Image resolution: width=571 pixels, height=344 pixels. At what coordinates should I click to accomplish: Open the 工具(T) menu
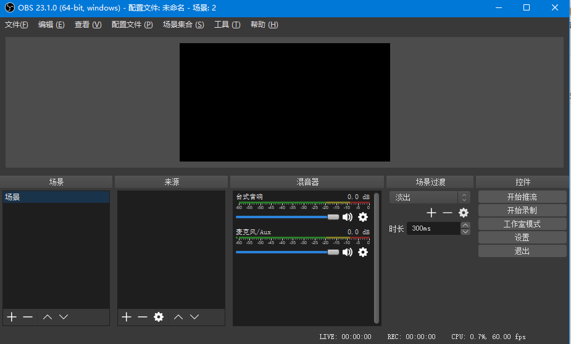[227, 25]
